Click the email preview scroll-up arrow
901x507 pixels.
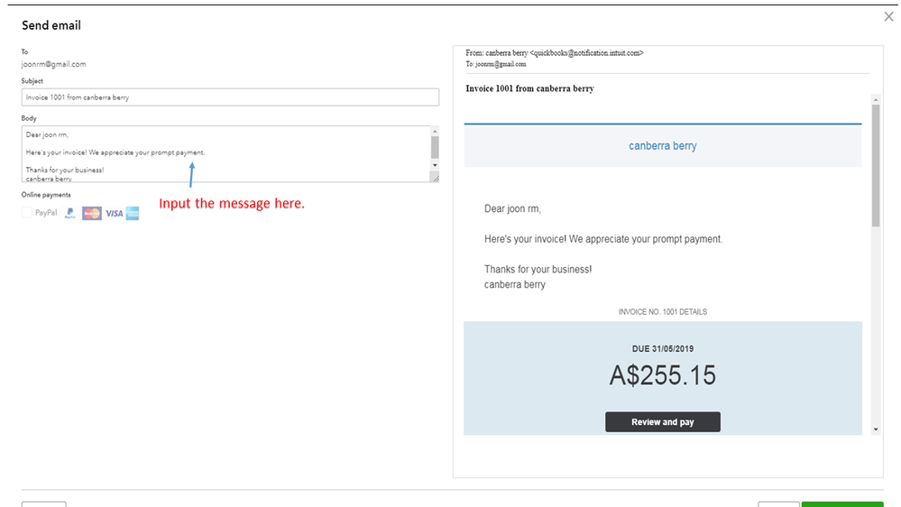pyautogui.click(x=875, y=98)
